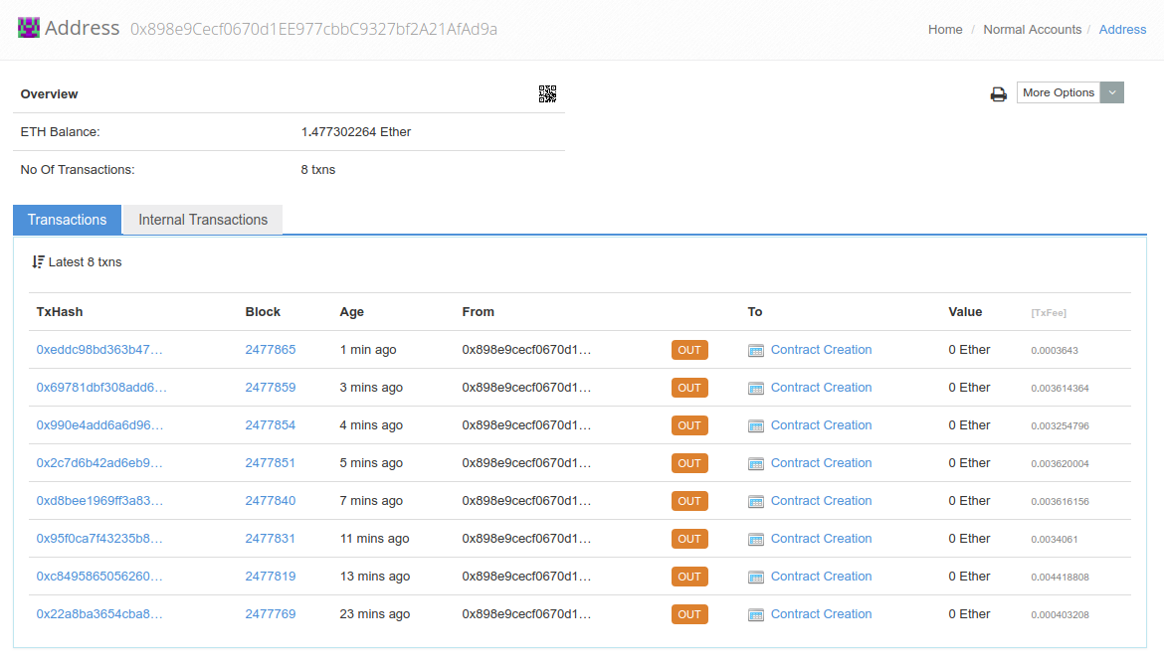The height and width of the screenshot is (665, 1164).
Task: Click contract icon in block 2477865 row
Action: (x=756, y=351)
